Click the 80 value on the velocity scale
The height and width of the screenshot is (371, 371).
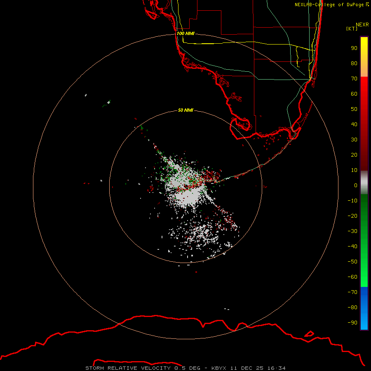pos(354,63)
